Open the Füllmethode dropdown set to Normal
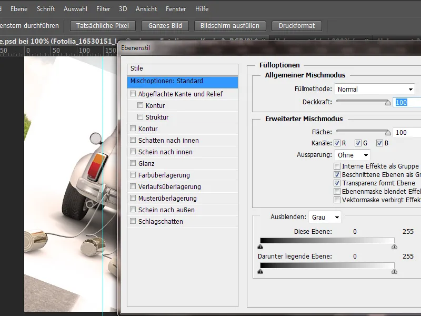Viewport: 421px width, 316px height. tap(375, 89)
